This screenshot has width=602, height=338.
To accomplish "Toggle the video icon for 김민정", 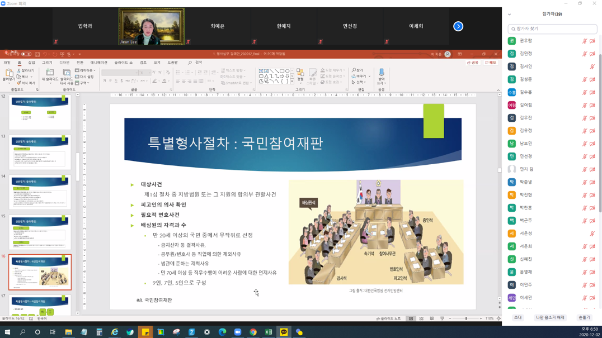I will 592,54.
